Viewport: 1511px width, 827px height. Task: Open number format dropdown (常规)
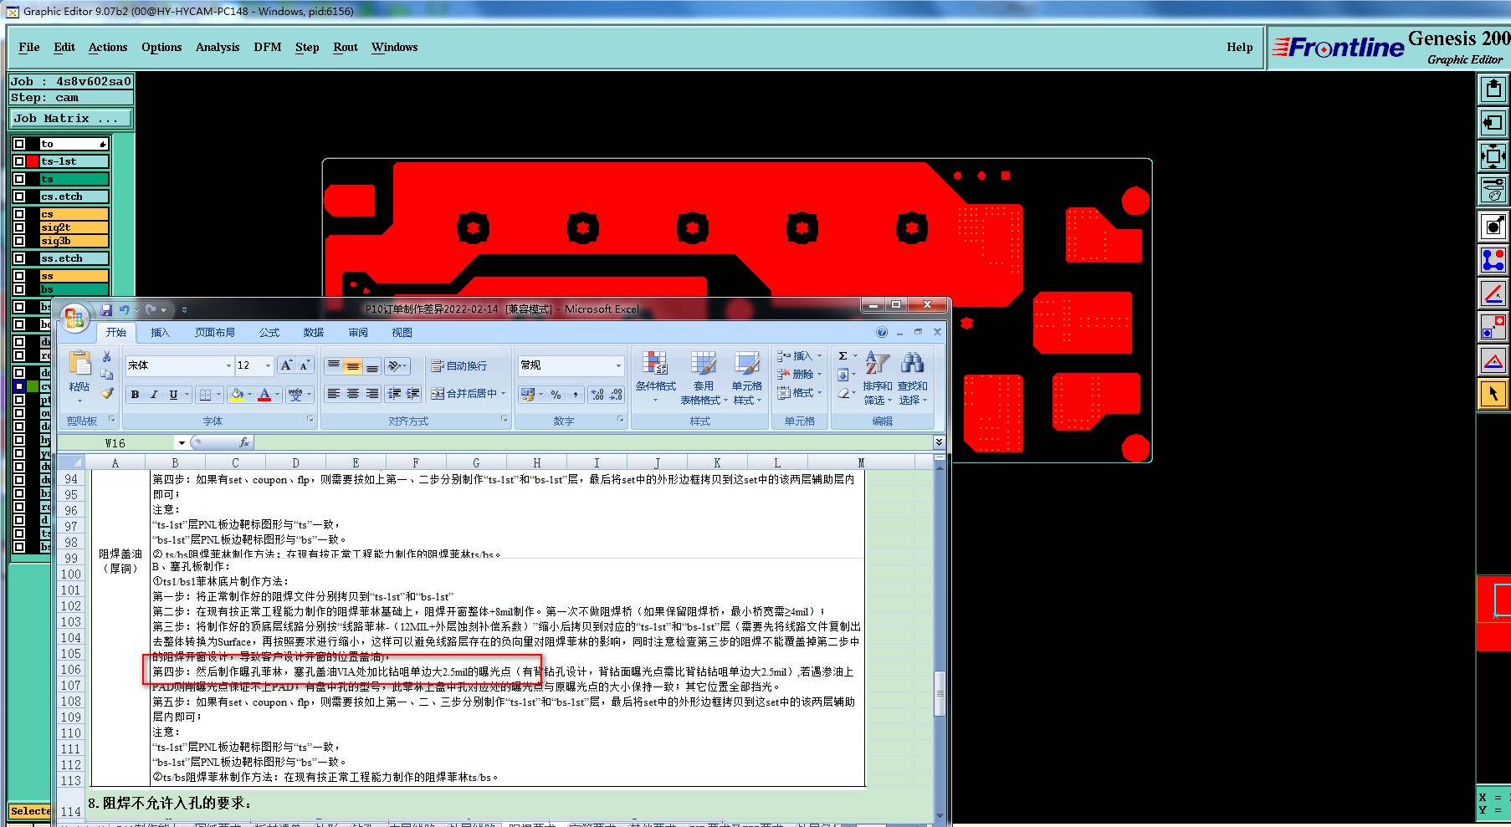[618, 365]
